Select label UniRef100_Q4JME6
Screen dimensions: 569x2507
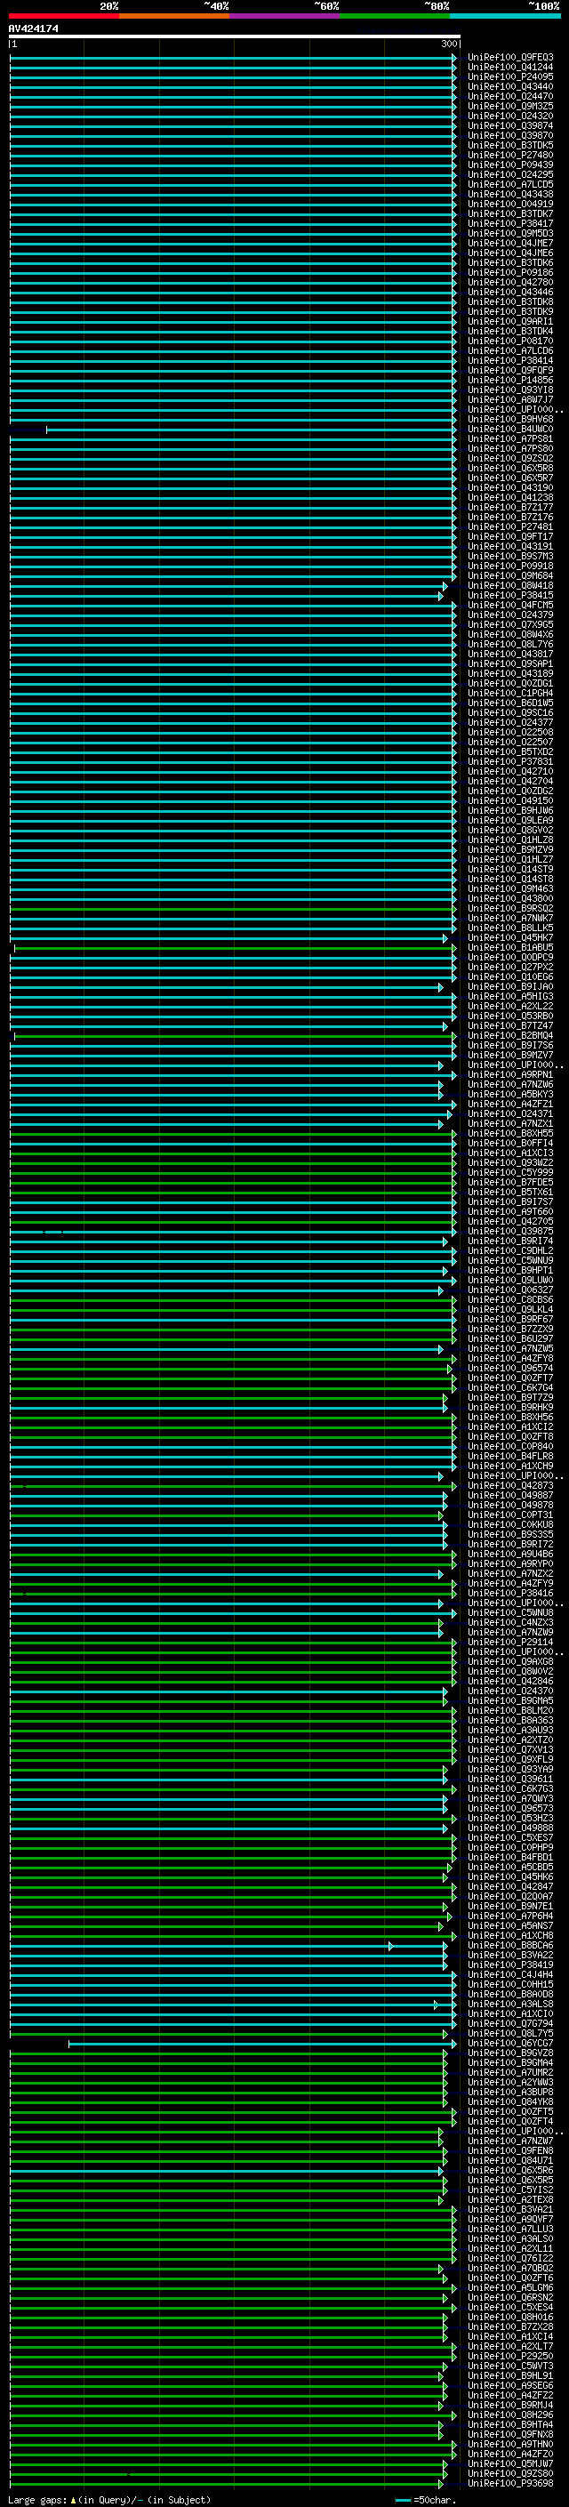[510, 253]
